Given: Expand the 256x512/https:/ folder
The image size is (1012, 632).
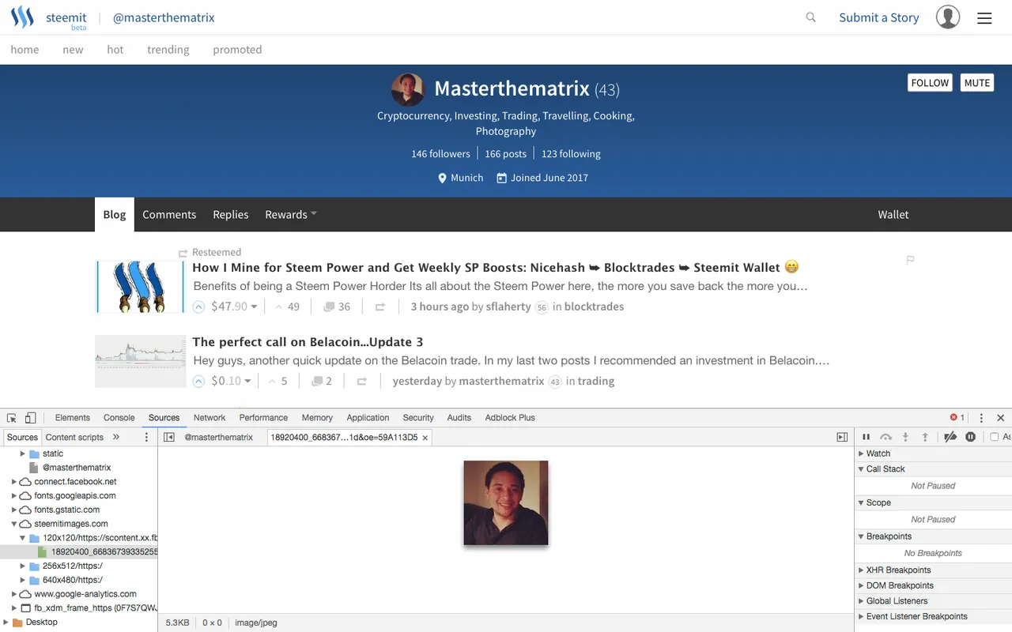Looking at the screenshot, I should pyautogui.click(x=22, y=566).
